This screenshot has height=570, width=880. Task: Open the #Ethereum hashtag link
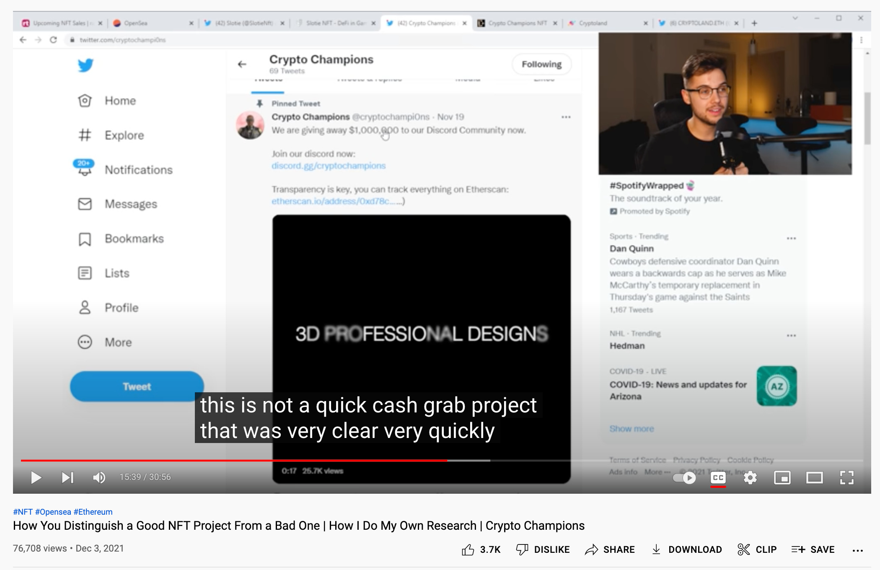(93, 512)
